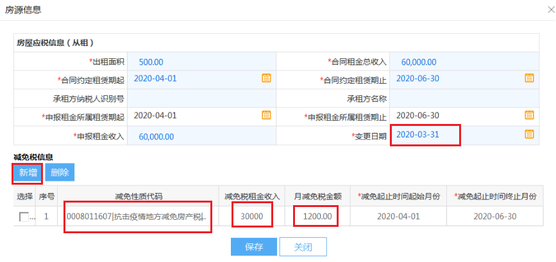Open calendar for 合同约定租赁期起 date
Viewport: 556px width, 262px height.
coord(266,78)
